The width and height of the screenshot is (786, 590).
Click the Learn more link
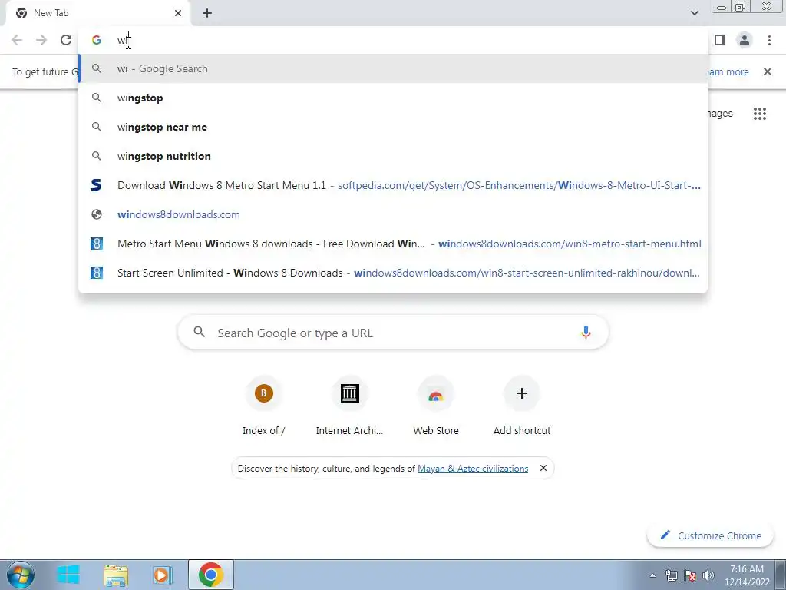[x=728, y=71]
